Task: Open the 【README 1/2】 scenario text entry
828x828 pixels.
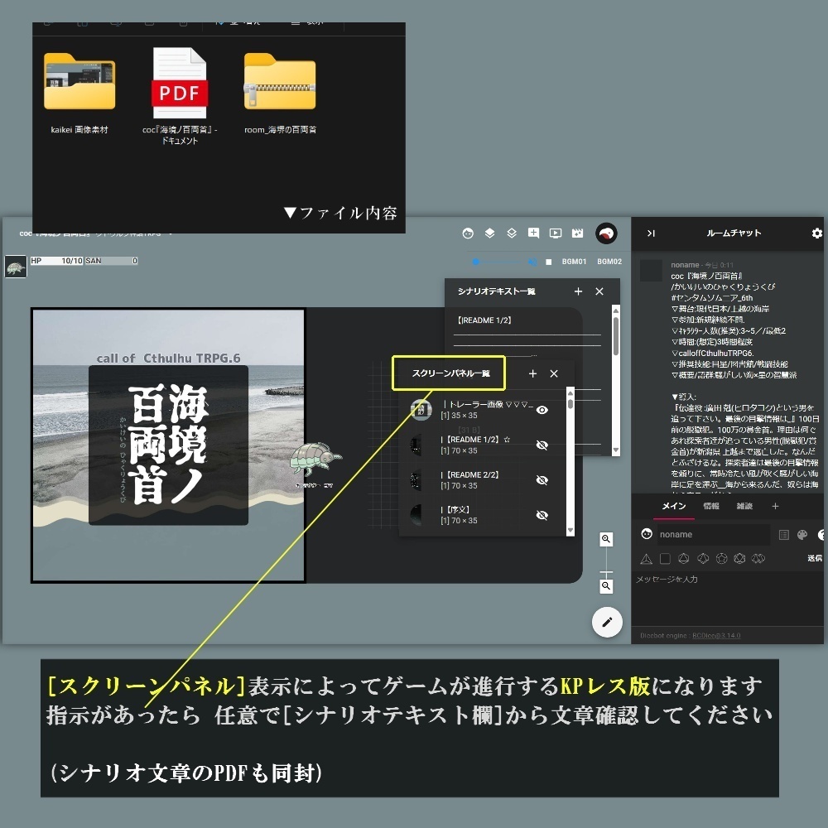Action: (x=484, y=320)
